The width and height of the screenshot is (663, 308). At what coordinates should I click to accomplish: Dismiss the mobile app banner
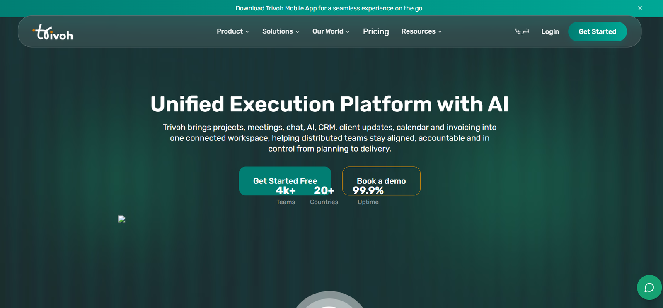[x=640, y=8]
